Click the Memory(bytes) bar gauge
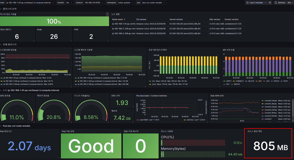This screenshot has width=294, height=160. click(x=193, y=154)
